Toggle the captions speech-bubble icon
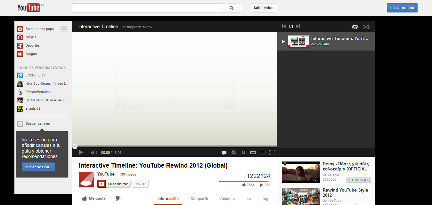 click(x=224, y=153)
